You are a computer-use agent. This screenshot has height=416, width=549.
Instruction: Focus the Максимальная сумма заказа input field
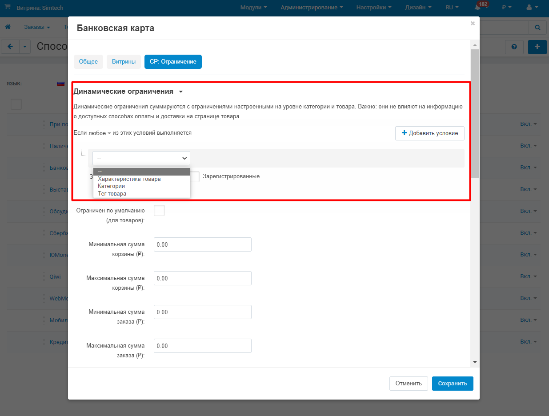pyautogui.click(x=203, y=346)
